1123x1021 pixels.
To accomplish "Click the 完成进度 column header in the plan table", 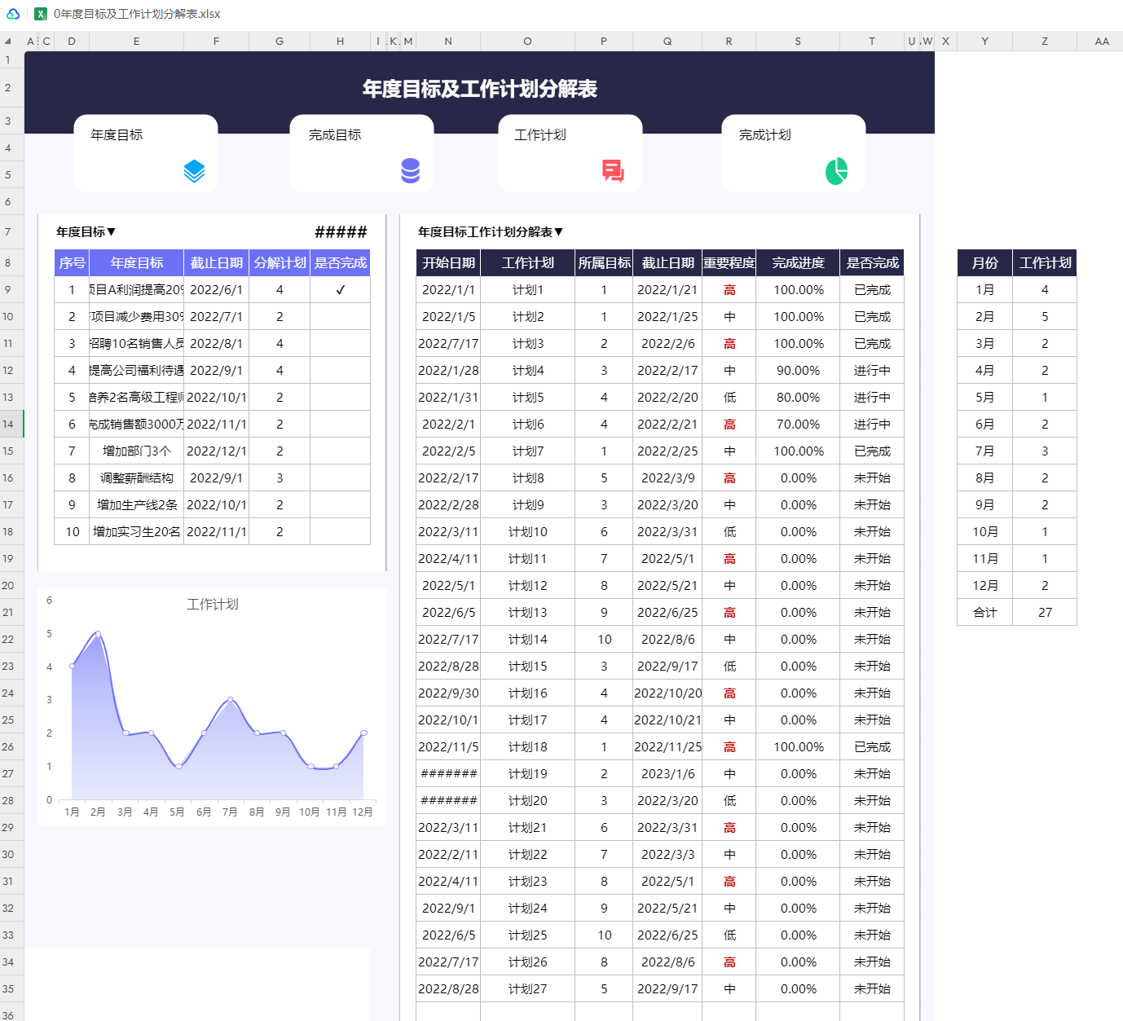I will pyautogui.click(x=798, y=263).
